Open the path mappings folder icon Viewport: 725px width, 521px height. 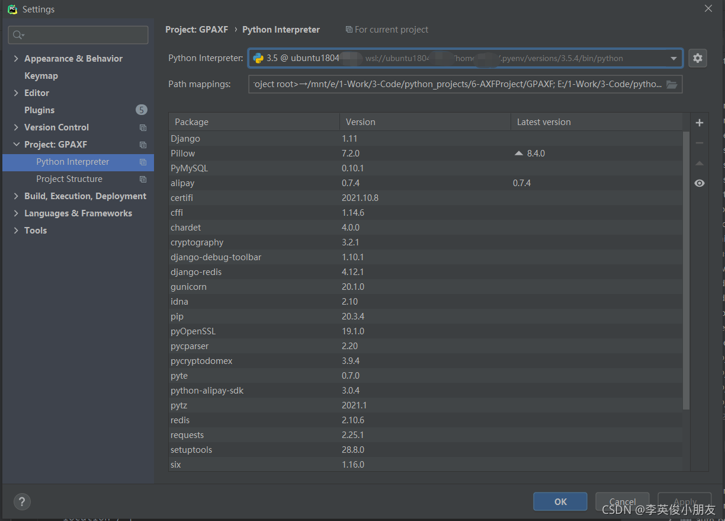672,84
